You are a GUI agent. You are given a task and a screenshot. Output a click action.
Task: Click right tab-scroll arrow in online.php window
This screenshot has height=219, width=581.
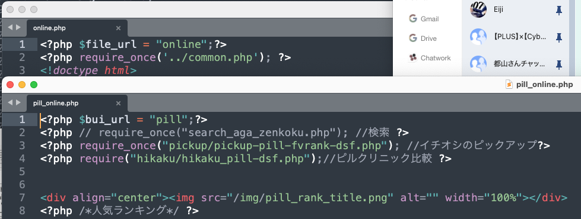[x=18, y=27]
